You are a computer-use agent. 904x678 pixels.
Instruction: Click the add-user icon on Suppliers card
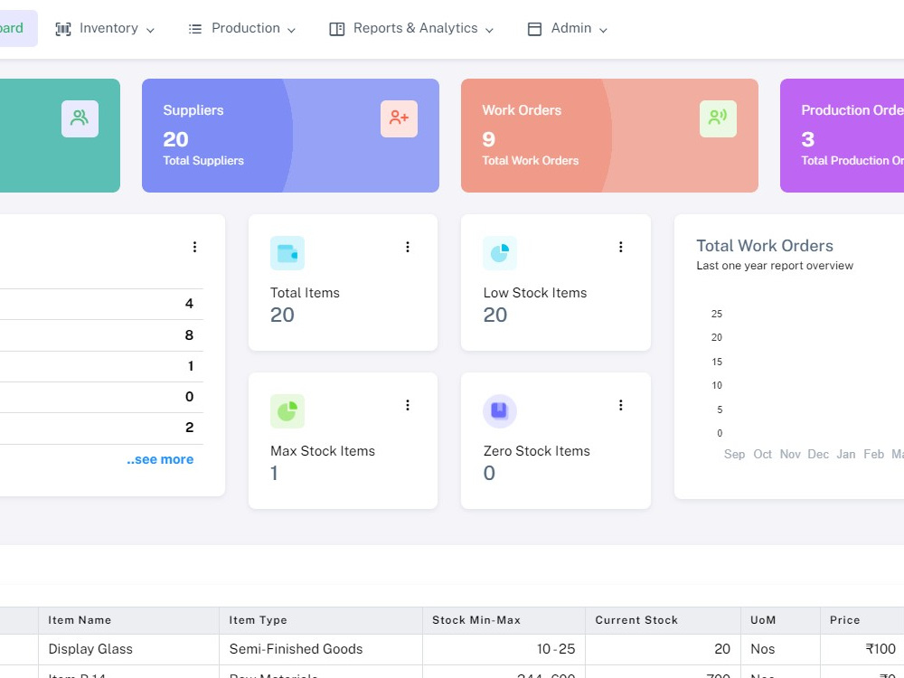[399, 118]
